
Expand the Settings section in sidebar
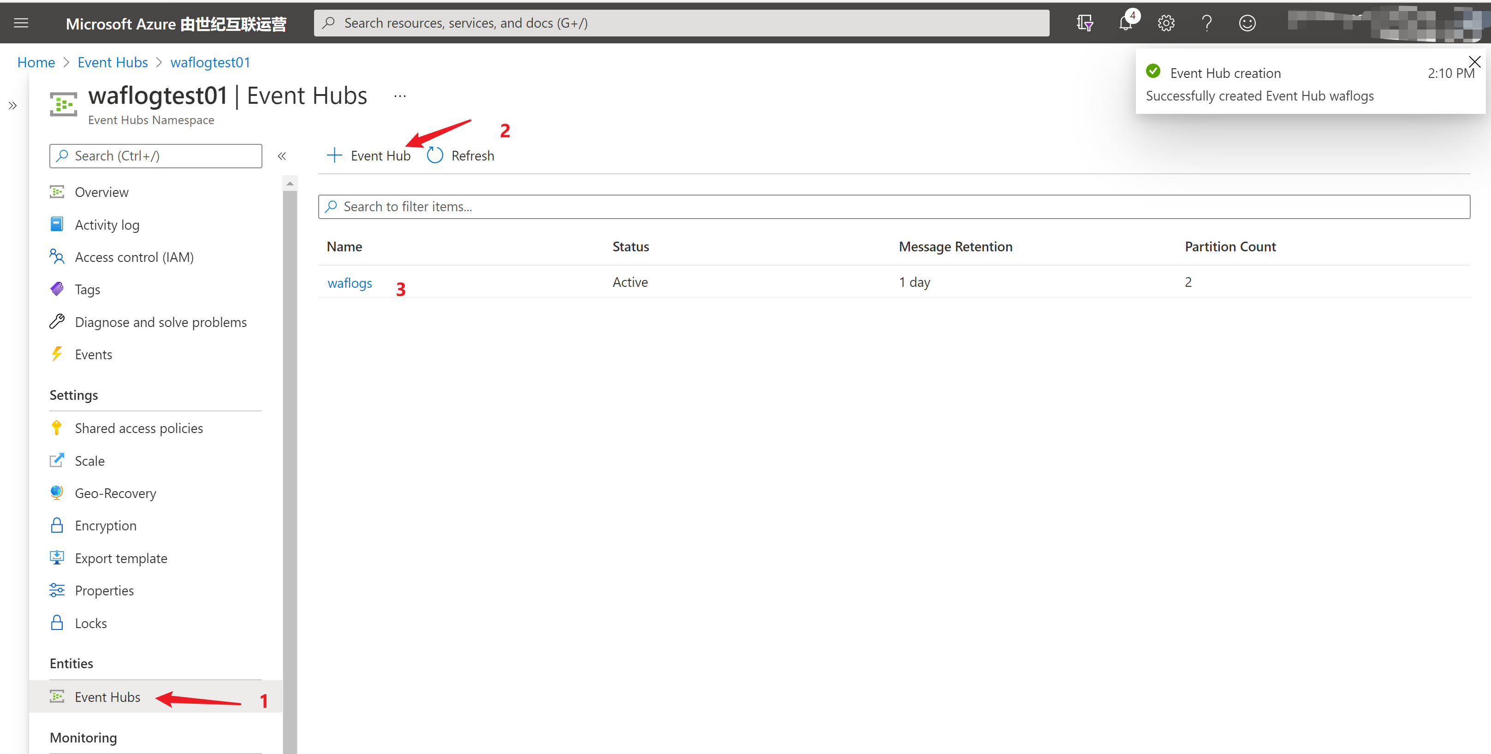click(x=74, y=394)
